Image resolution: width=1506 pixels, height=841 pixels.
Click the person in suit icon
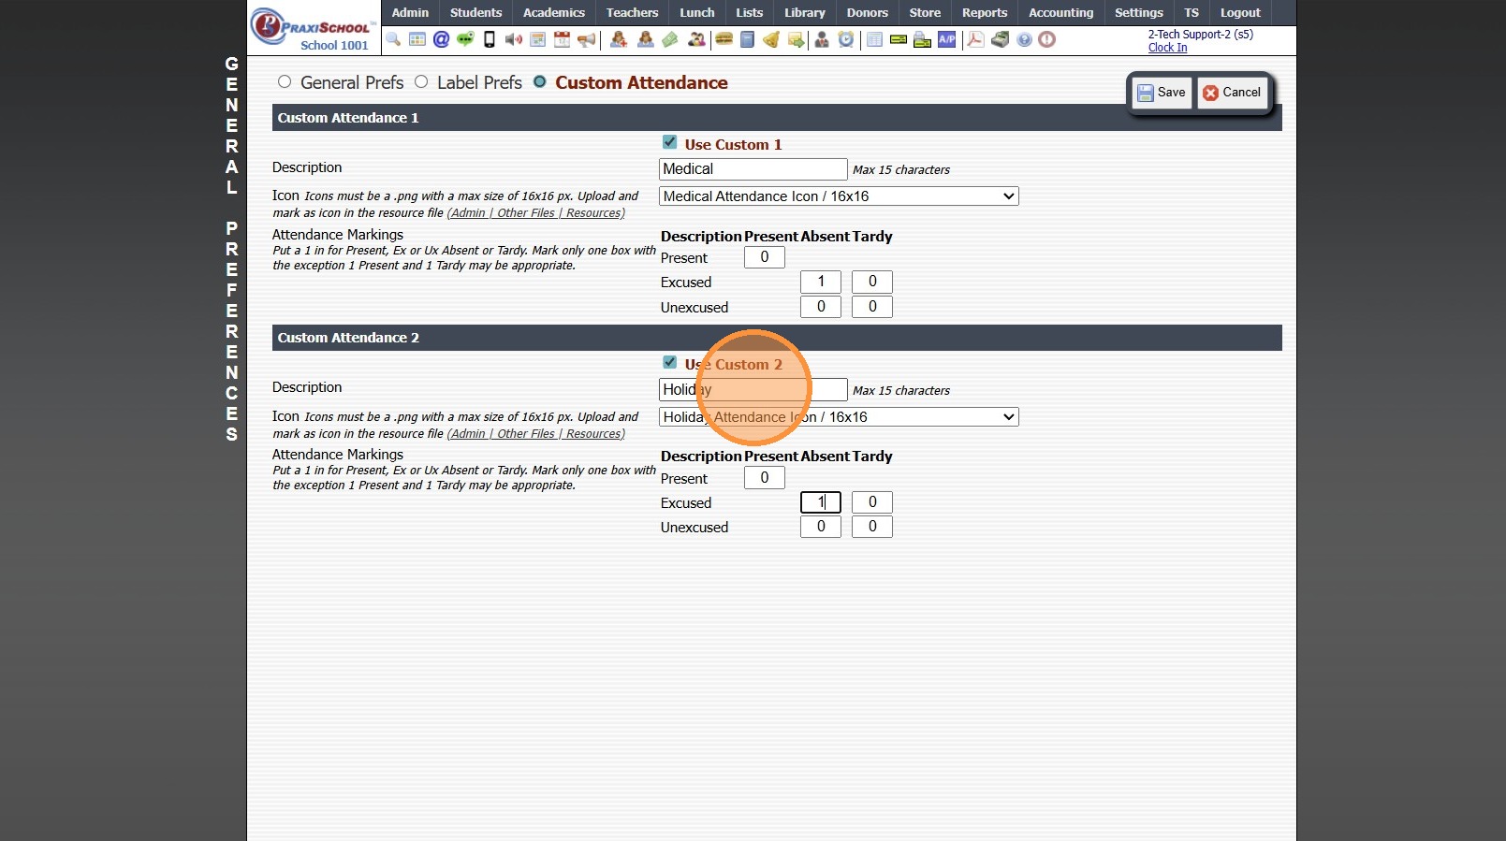pos(822,39)
